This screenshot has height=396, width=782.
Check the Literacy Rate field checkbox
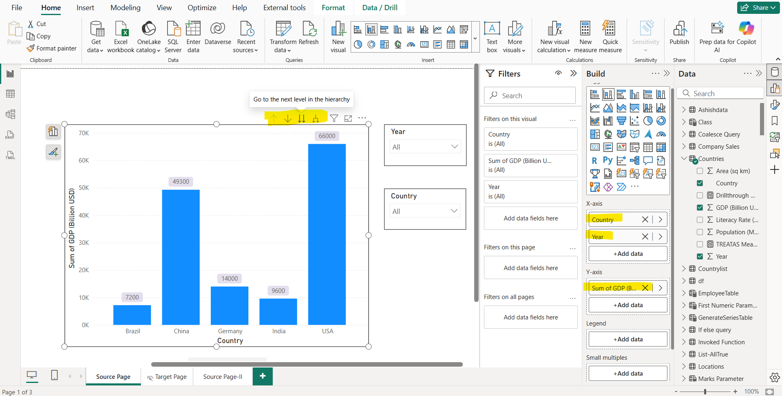coord(700,220)
